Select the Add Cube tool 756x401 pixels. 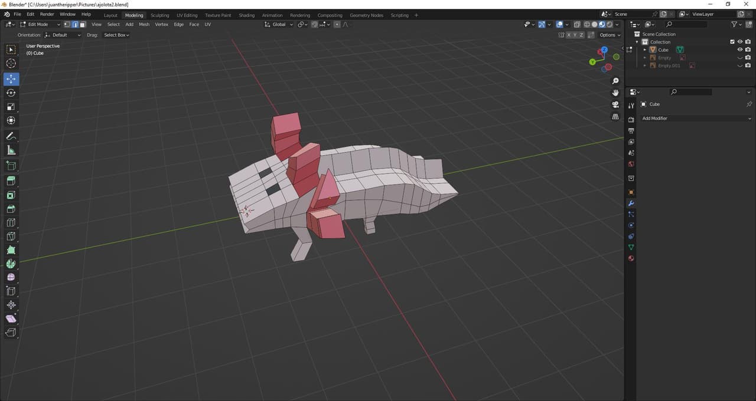[11, 166]
